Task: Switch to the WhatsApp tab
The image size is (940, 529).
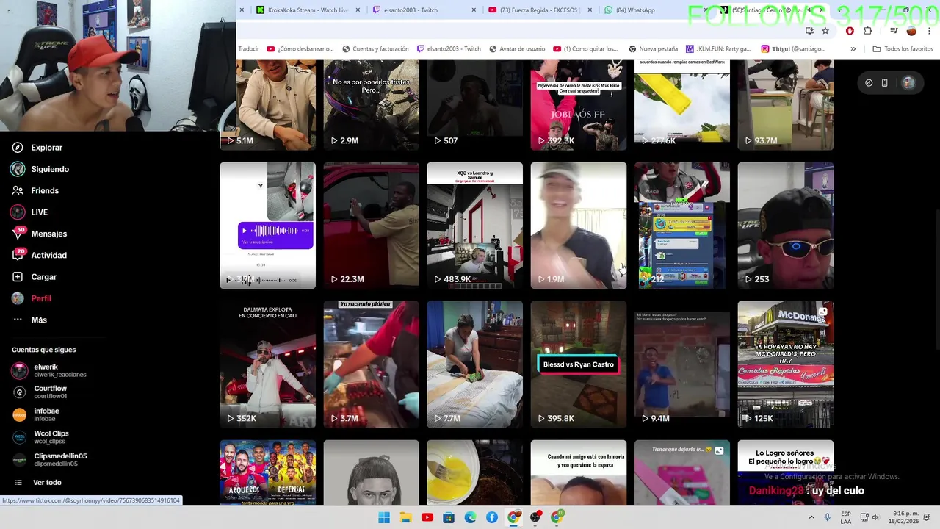Action: [630, 10]
